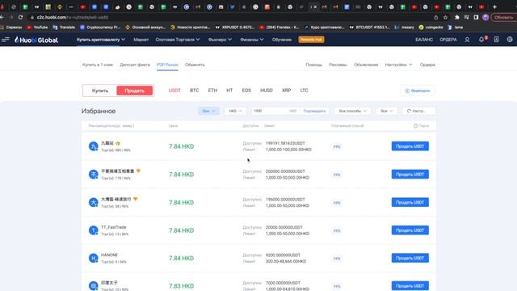
Task: Open ОРДЕРА in the header
Action: pos(448,40)
